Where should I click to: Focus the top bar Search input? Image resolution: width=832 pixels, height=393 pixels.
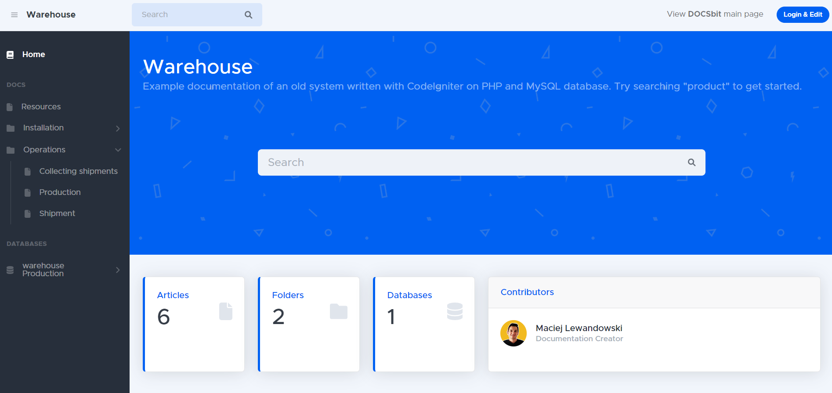pos(189,15)
